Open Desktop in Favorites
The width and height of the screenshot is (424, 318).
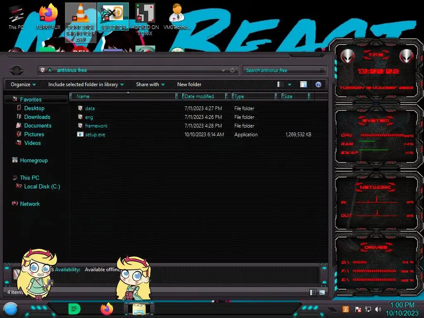(x=34, y=108)
